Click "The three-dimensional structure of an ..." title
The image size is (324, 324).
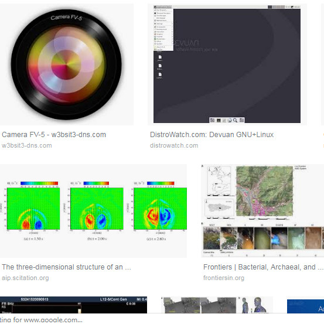click(x=66, y=267)
